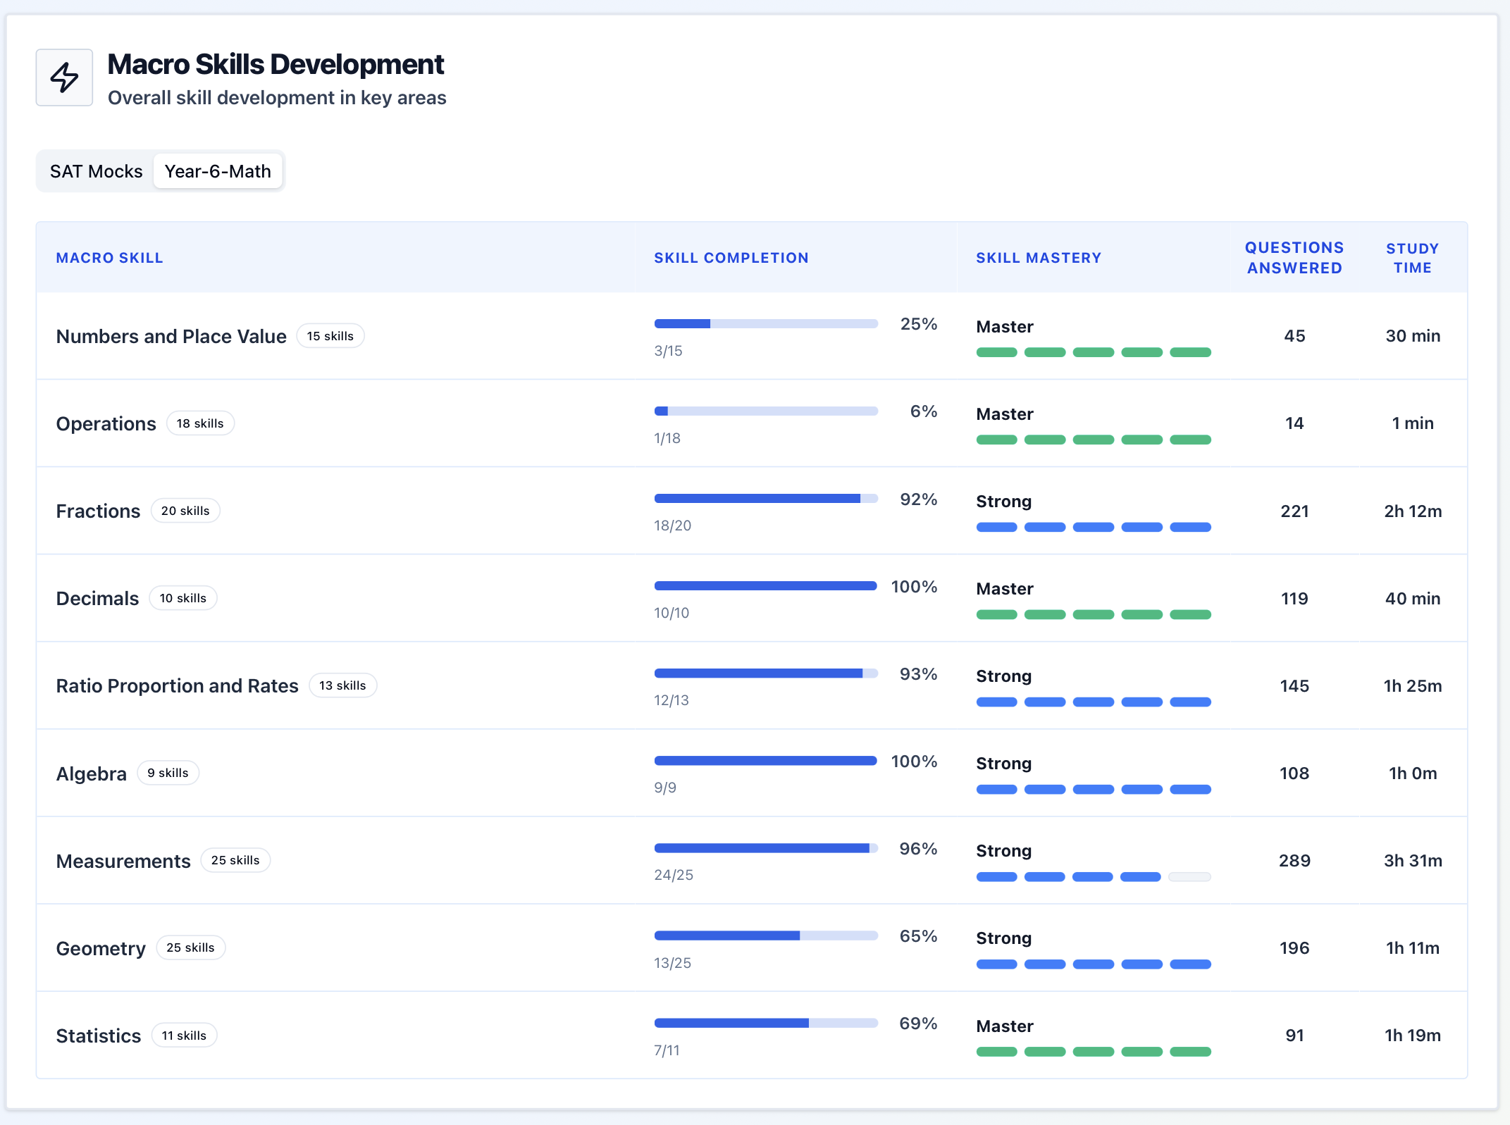Image resolution: width=1510 pixels, height=1125 pixels.
Task: Click the 20 skills badge next to Fractions
Action: coord(185,511)
